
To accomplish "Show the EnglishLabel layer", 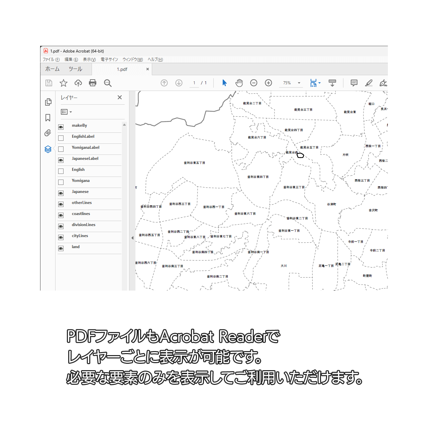I will click(61, 138).
